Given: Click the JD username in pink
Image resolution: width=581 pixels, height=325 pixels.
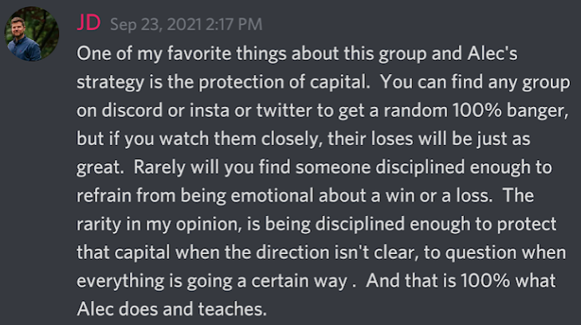Looking at the screenshot, I should 88,22.
